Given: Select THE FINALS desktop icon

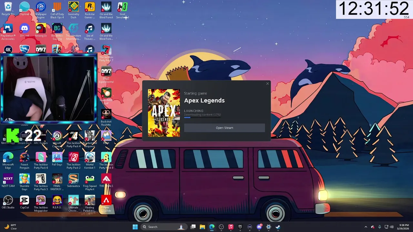Looking at the screenshot, I should point(106,181).
